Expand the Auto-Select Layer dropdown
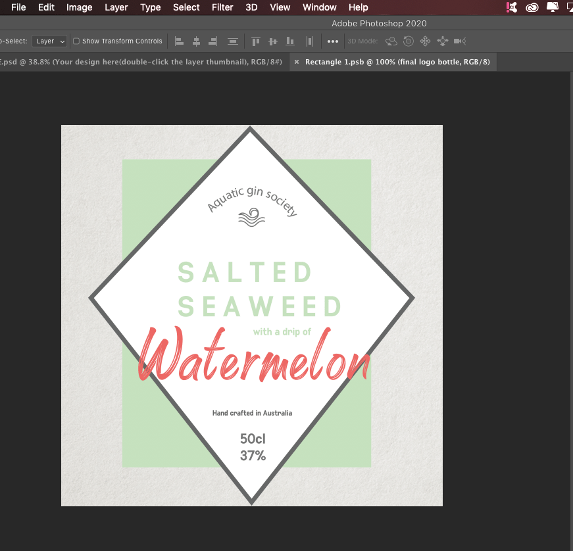573x551 pixels. [49, 41]
